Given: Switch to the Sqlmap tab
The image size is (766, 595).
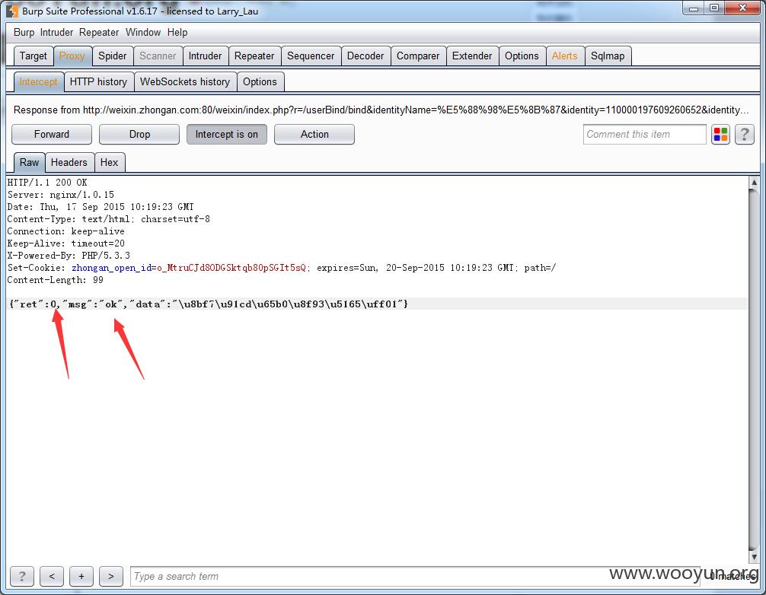Looking at the screenshot, I should 608,56.
